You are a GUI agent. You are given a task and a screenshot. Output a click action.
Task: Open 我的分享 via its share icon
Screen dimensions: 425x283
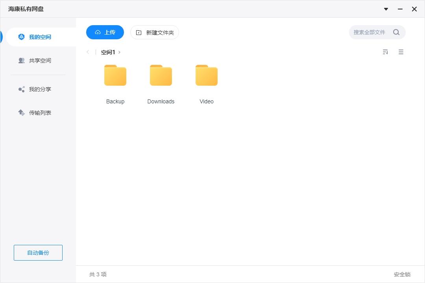(22, 89)
